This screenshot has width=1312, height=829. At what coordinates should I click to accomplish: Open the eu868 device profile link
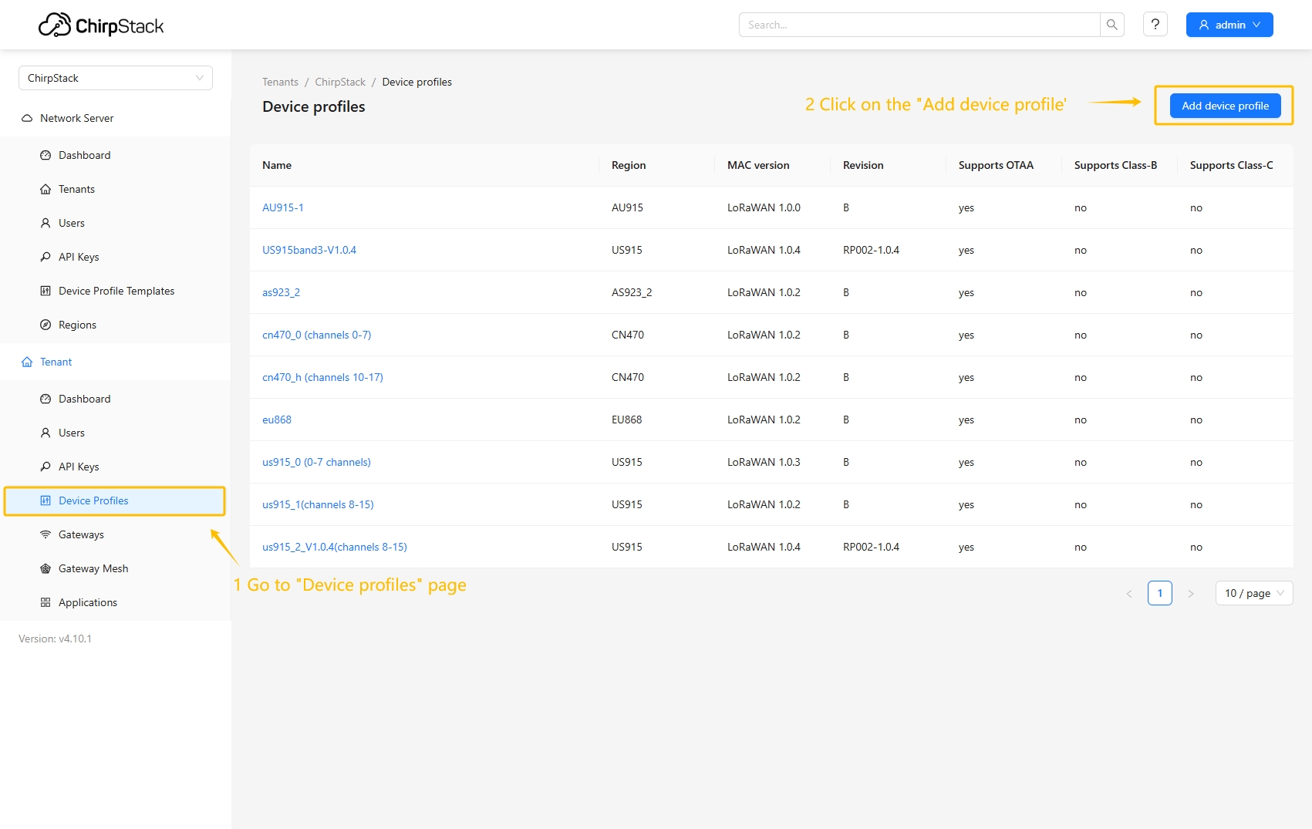(277, 420)
